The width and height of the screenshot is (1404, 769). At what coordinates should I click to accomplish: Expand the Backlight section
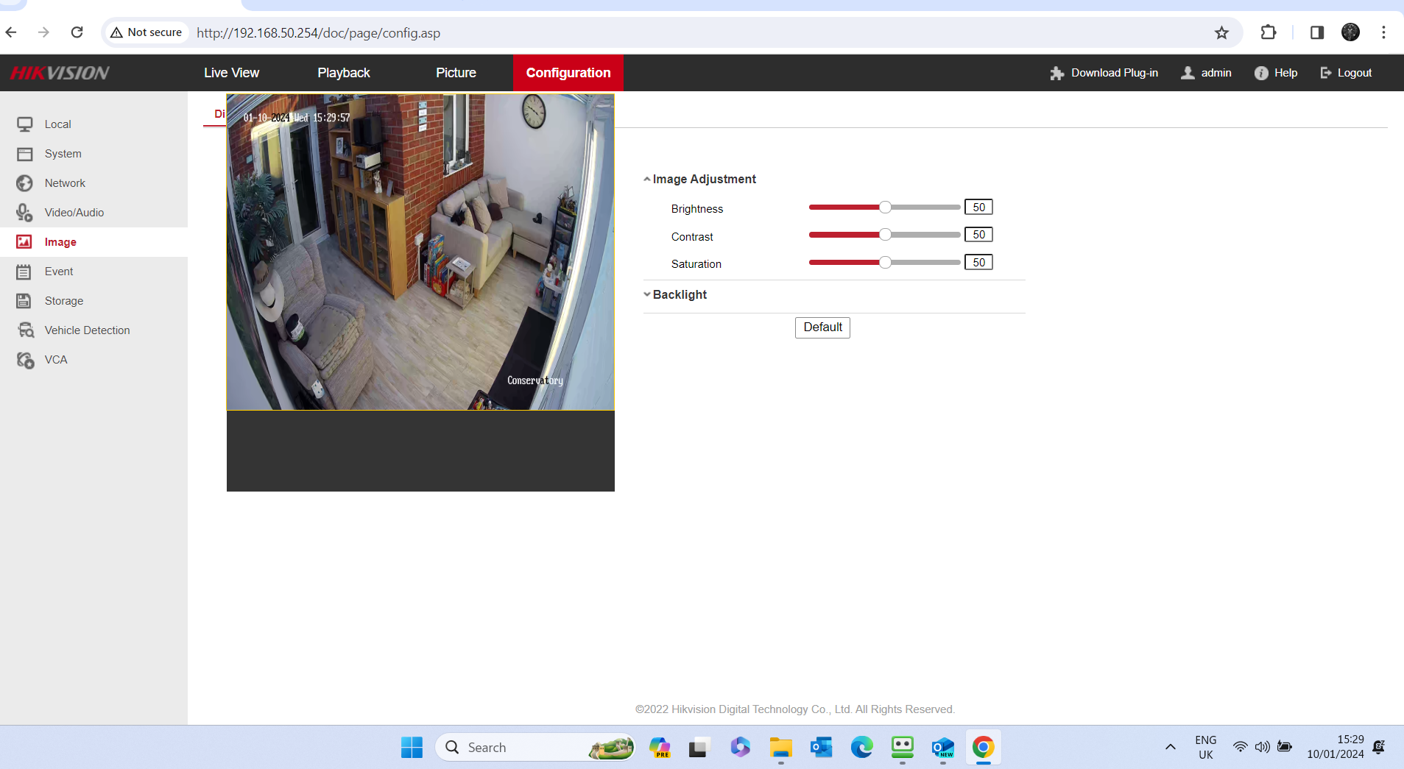[x=646, y=294]
